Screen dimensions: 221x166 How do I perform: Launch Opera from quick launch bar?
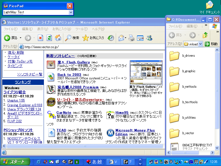point(45,162)
